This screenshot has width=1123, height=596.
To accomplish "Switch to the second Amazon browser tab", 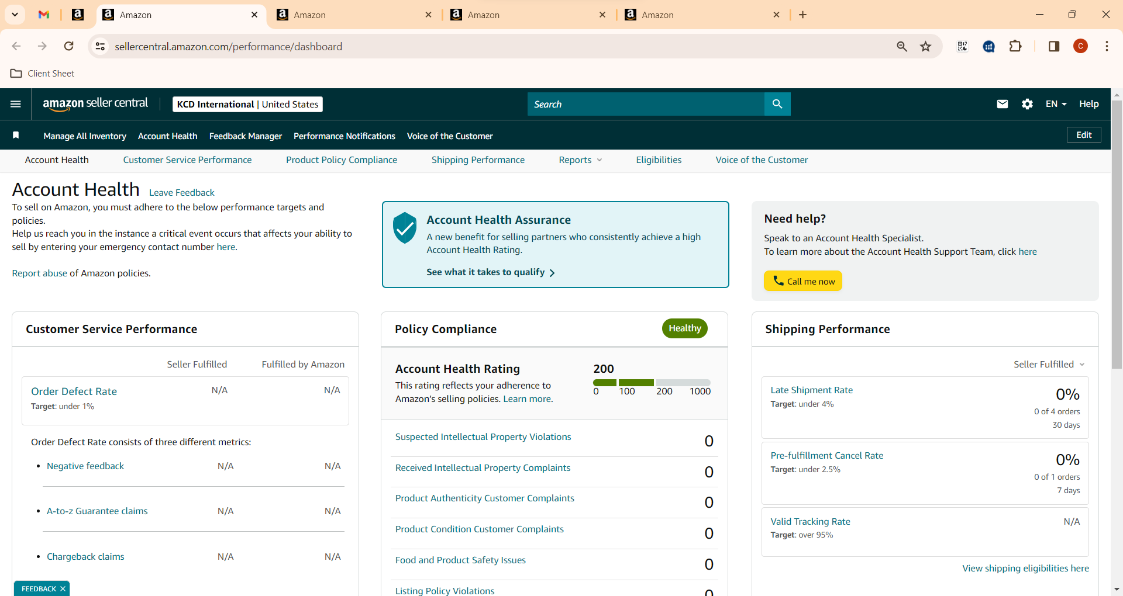I will 354,15.
